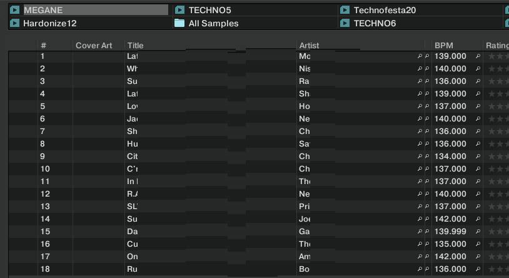Click BPM search magnifier for 139.999

point(478,232)
